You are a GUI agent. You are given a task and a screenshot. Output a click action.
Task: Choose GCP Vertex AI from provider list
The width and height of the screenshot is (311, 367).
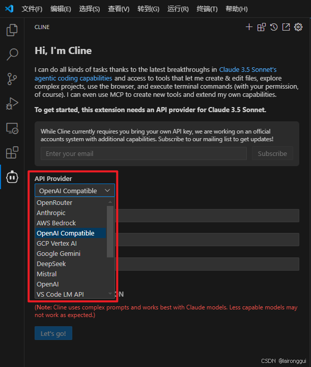pos(70,244)
